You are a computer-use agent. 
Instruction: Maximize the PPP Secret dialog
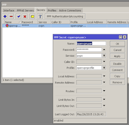pyautogui.click(x=121, y=37)
